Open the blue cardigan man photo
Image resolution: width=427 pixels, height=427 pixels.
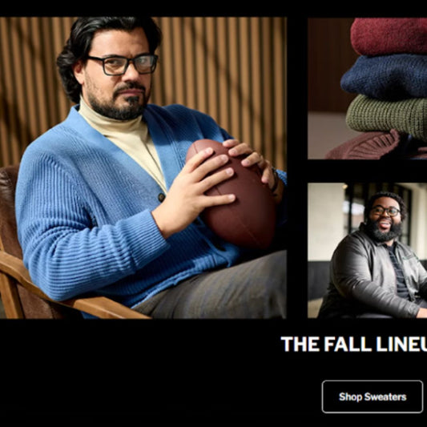tap(143, 167)
